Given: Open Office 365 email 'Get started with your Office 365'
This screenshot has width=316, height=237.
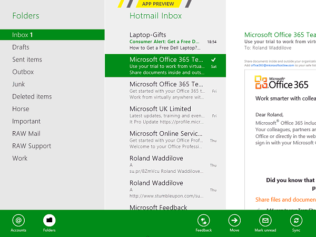Looking at the screenshot, I should pyautogui.click(x=165, y=90).
